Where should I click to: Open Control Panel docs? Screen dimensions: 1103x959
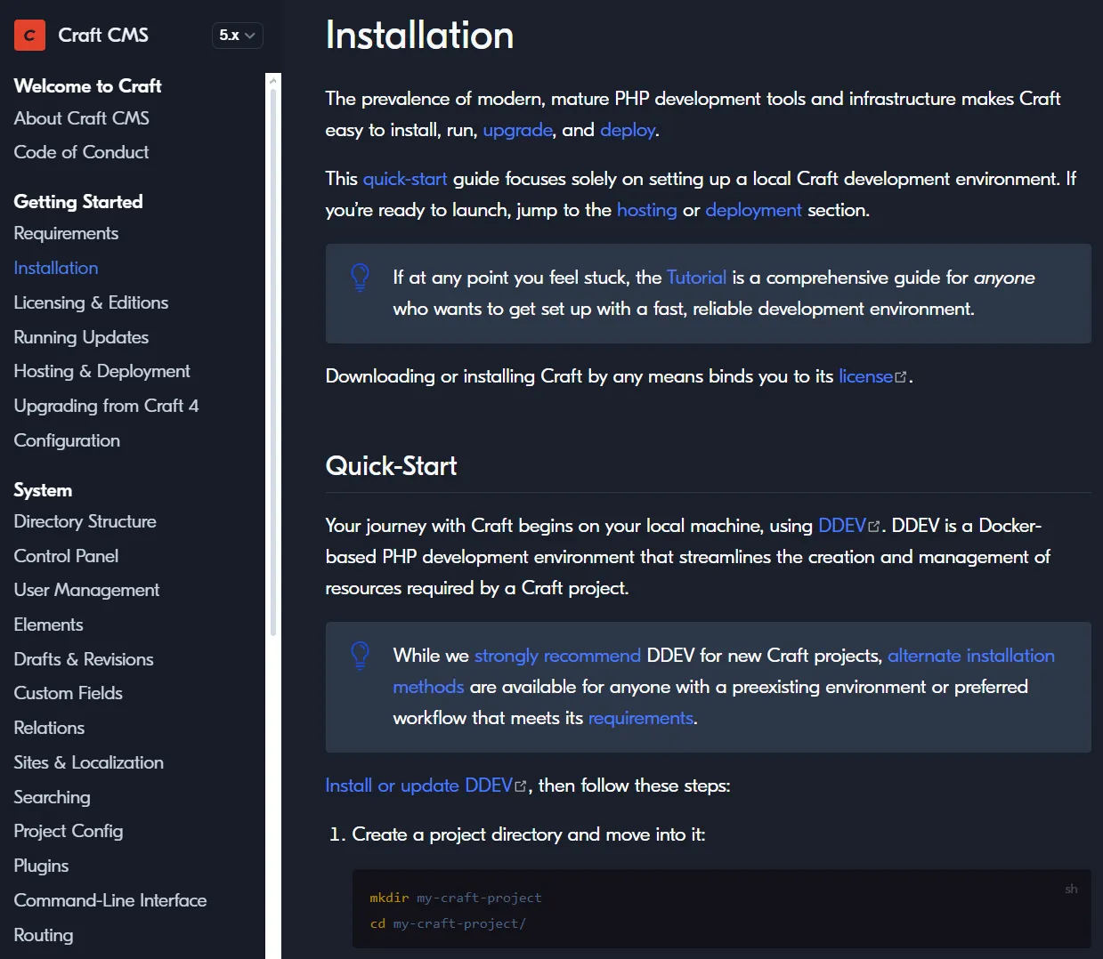(x=67, y=556)
